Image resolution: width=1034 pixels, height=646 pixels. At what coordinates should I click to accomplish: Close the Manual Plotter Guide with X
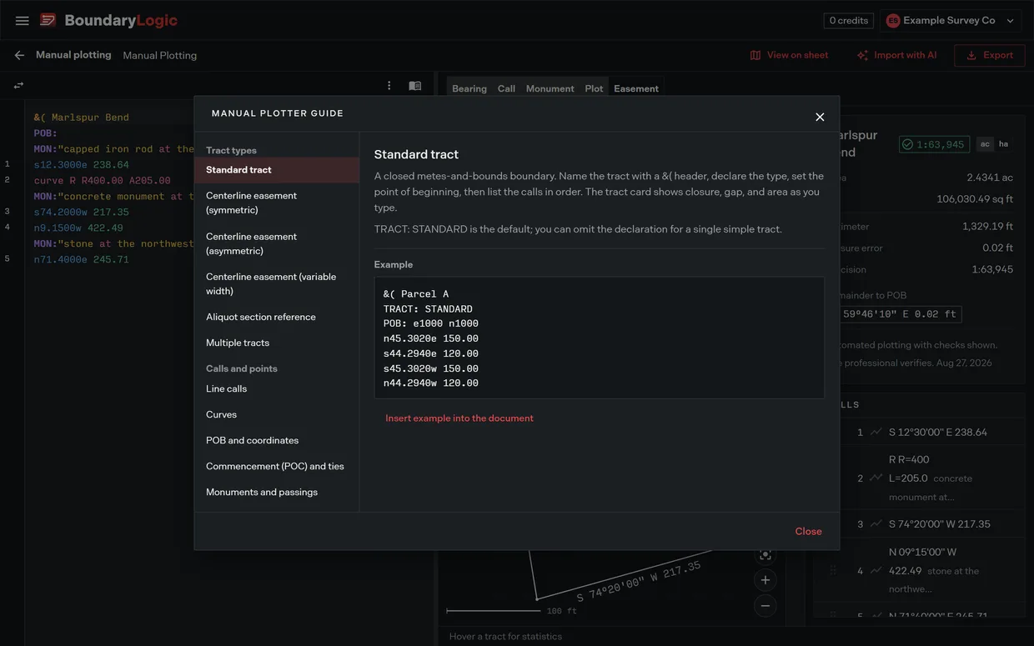[820, 117]
